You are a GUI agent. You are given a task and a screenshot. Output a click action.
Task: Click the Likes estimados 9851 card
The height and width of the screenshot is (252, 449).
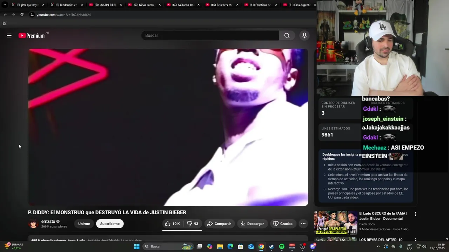339,132
